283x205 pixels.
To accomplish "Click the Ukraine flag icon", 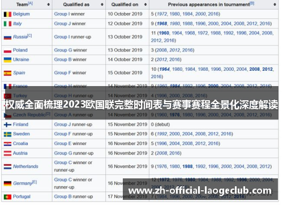I will point(7,60).
